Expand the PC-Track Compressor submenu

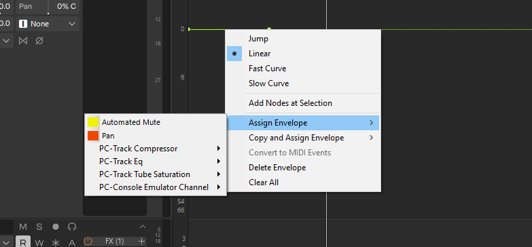156,149
